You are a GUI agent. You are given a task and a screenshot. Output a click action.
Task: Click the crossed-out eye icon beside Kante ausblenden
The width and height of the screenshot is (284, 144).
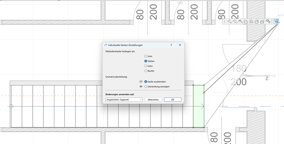(141, 82)
